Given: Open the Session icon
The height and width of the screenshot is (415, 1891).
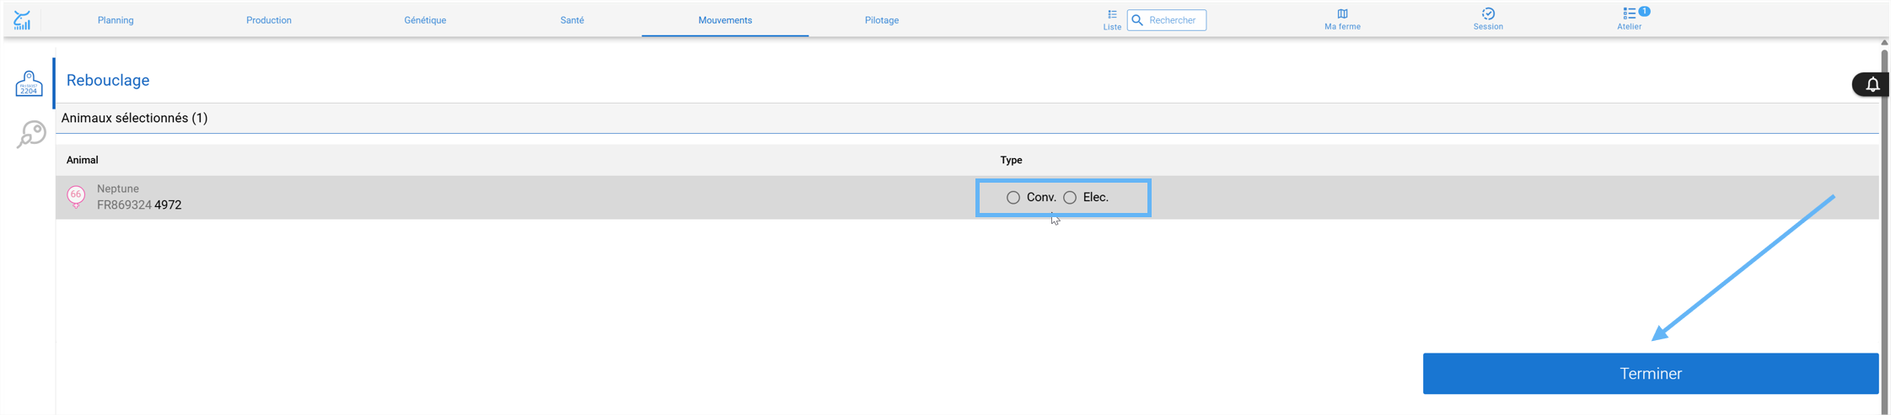Looking at the screenshot, I should coord(1488,19).
